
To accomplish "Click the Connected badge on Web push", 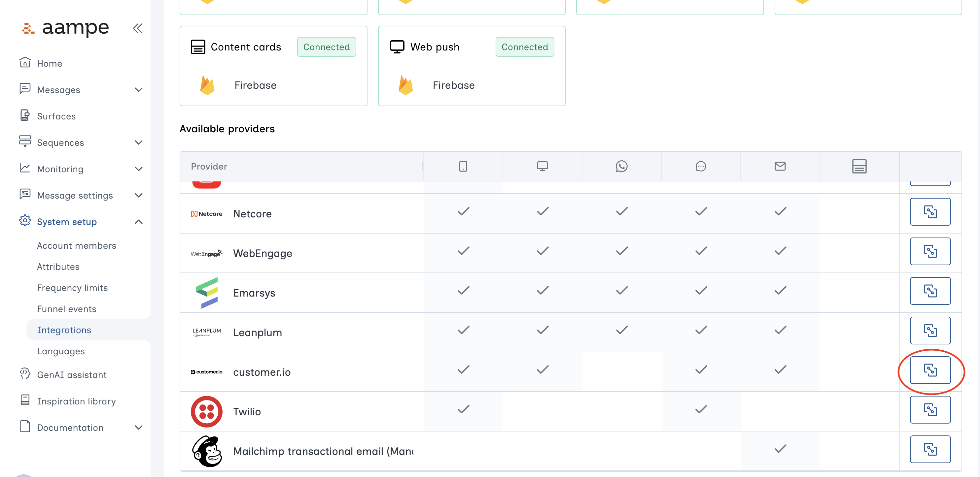I will tap(525, 47).
